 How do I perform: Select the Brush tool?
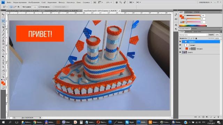click(x=3, y=37)
